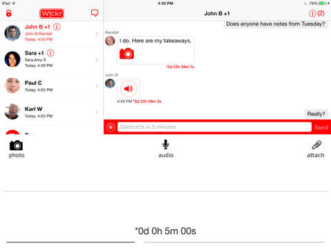
Task: Tap John B's small avatar in the chat
Action: click(x=110, y=83)
